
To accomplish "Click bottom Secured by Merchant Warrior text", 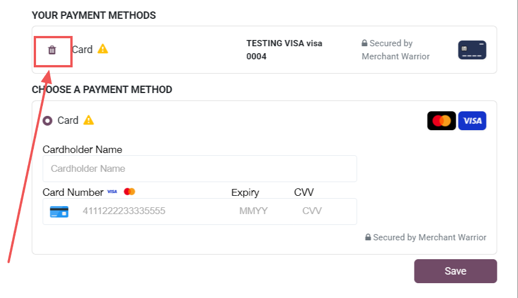I will (429, 237).
